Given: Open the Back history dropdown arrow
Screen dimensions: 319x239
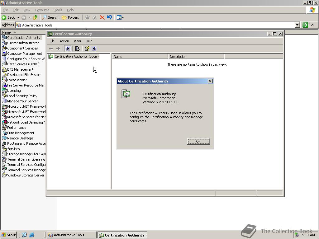Looking at the screenshot, I should pos(18,17).
